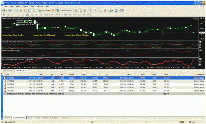
Task: Select the Fibonacci Retracement tool
Action: [32, 15]
